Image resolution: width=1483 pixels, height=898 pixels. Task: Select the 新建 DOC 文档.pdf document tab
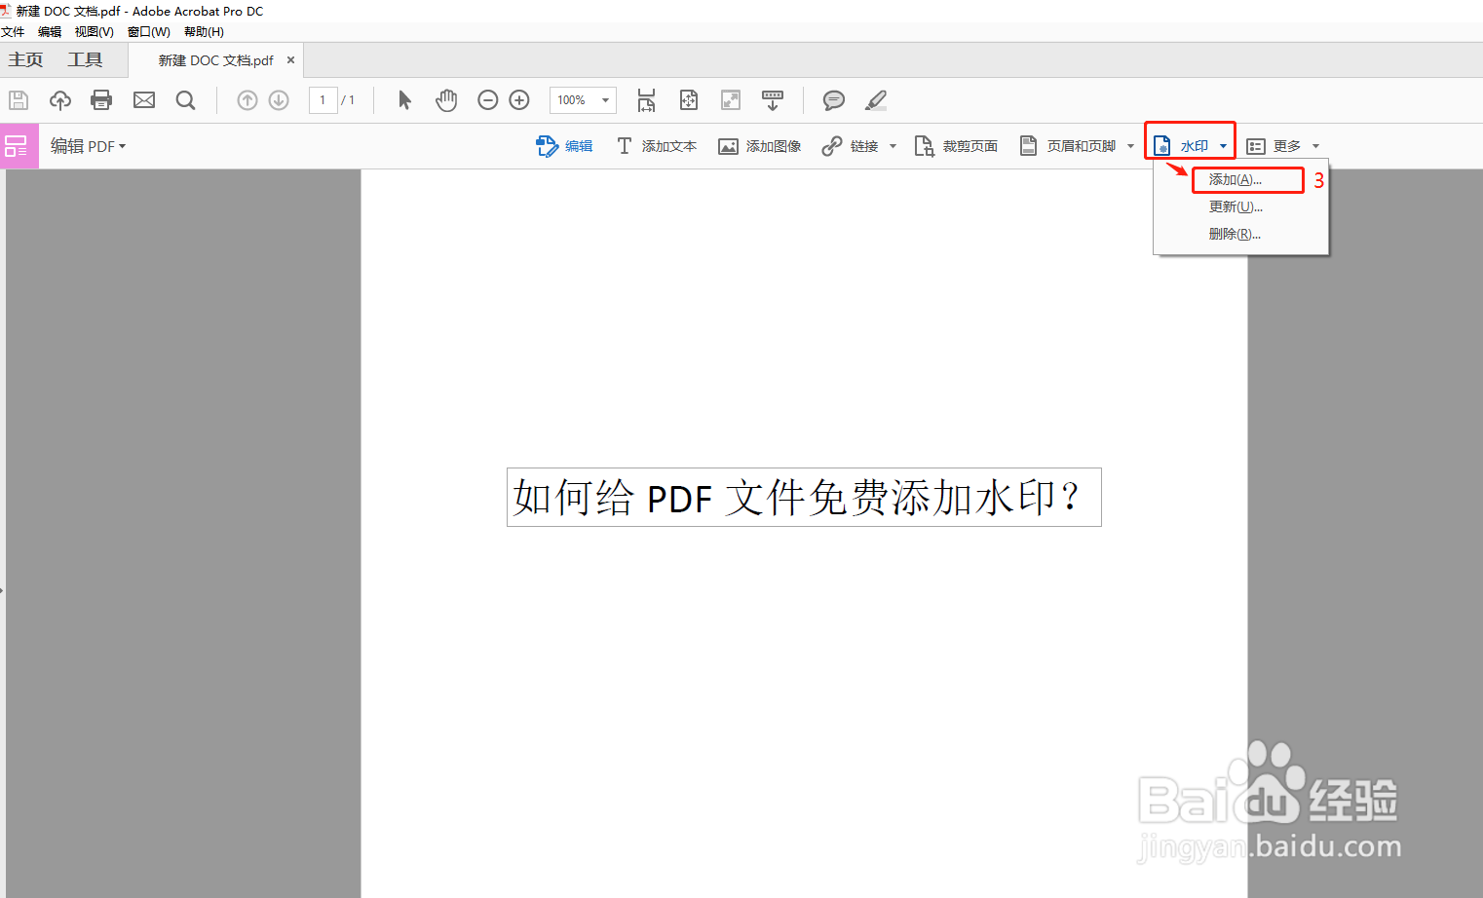pyautogui.click(x=216, y=60)
